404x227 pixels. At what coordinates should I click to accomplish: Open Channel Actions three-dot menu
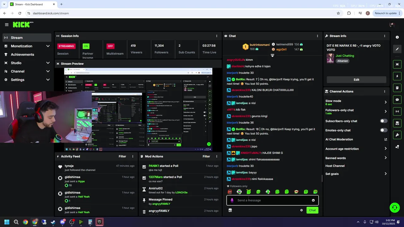[384, 91]
